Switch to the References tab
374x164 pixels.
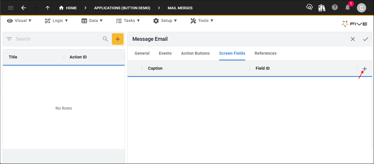coord(266,53)
